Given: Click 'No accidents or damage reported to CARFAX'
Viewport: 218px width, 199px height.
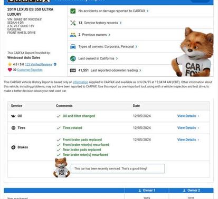Looking at the screenshot, I should point(112,11).
